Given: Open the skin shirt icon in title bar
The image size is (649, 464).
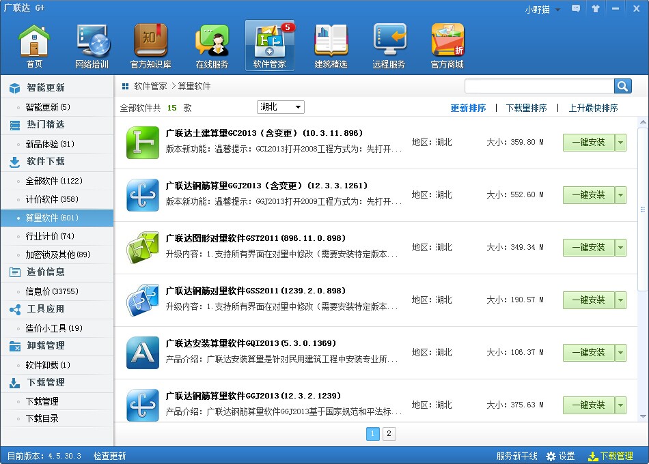Looking at the screenshot, I should (595, 8).
